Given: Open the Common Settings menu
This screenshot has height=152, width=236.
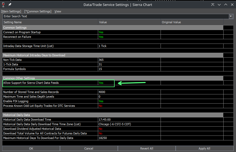Looking at the screenshot, I should [x=38, y=11].
